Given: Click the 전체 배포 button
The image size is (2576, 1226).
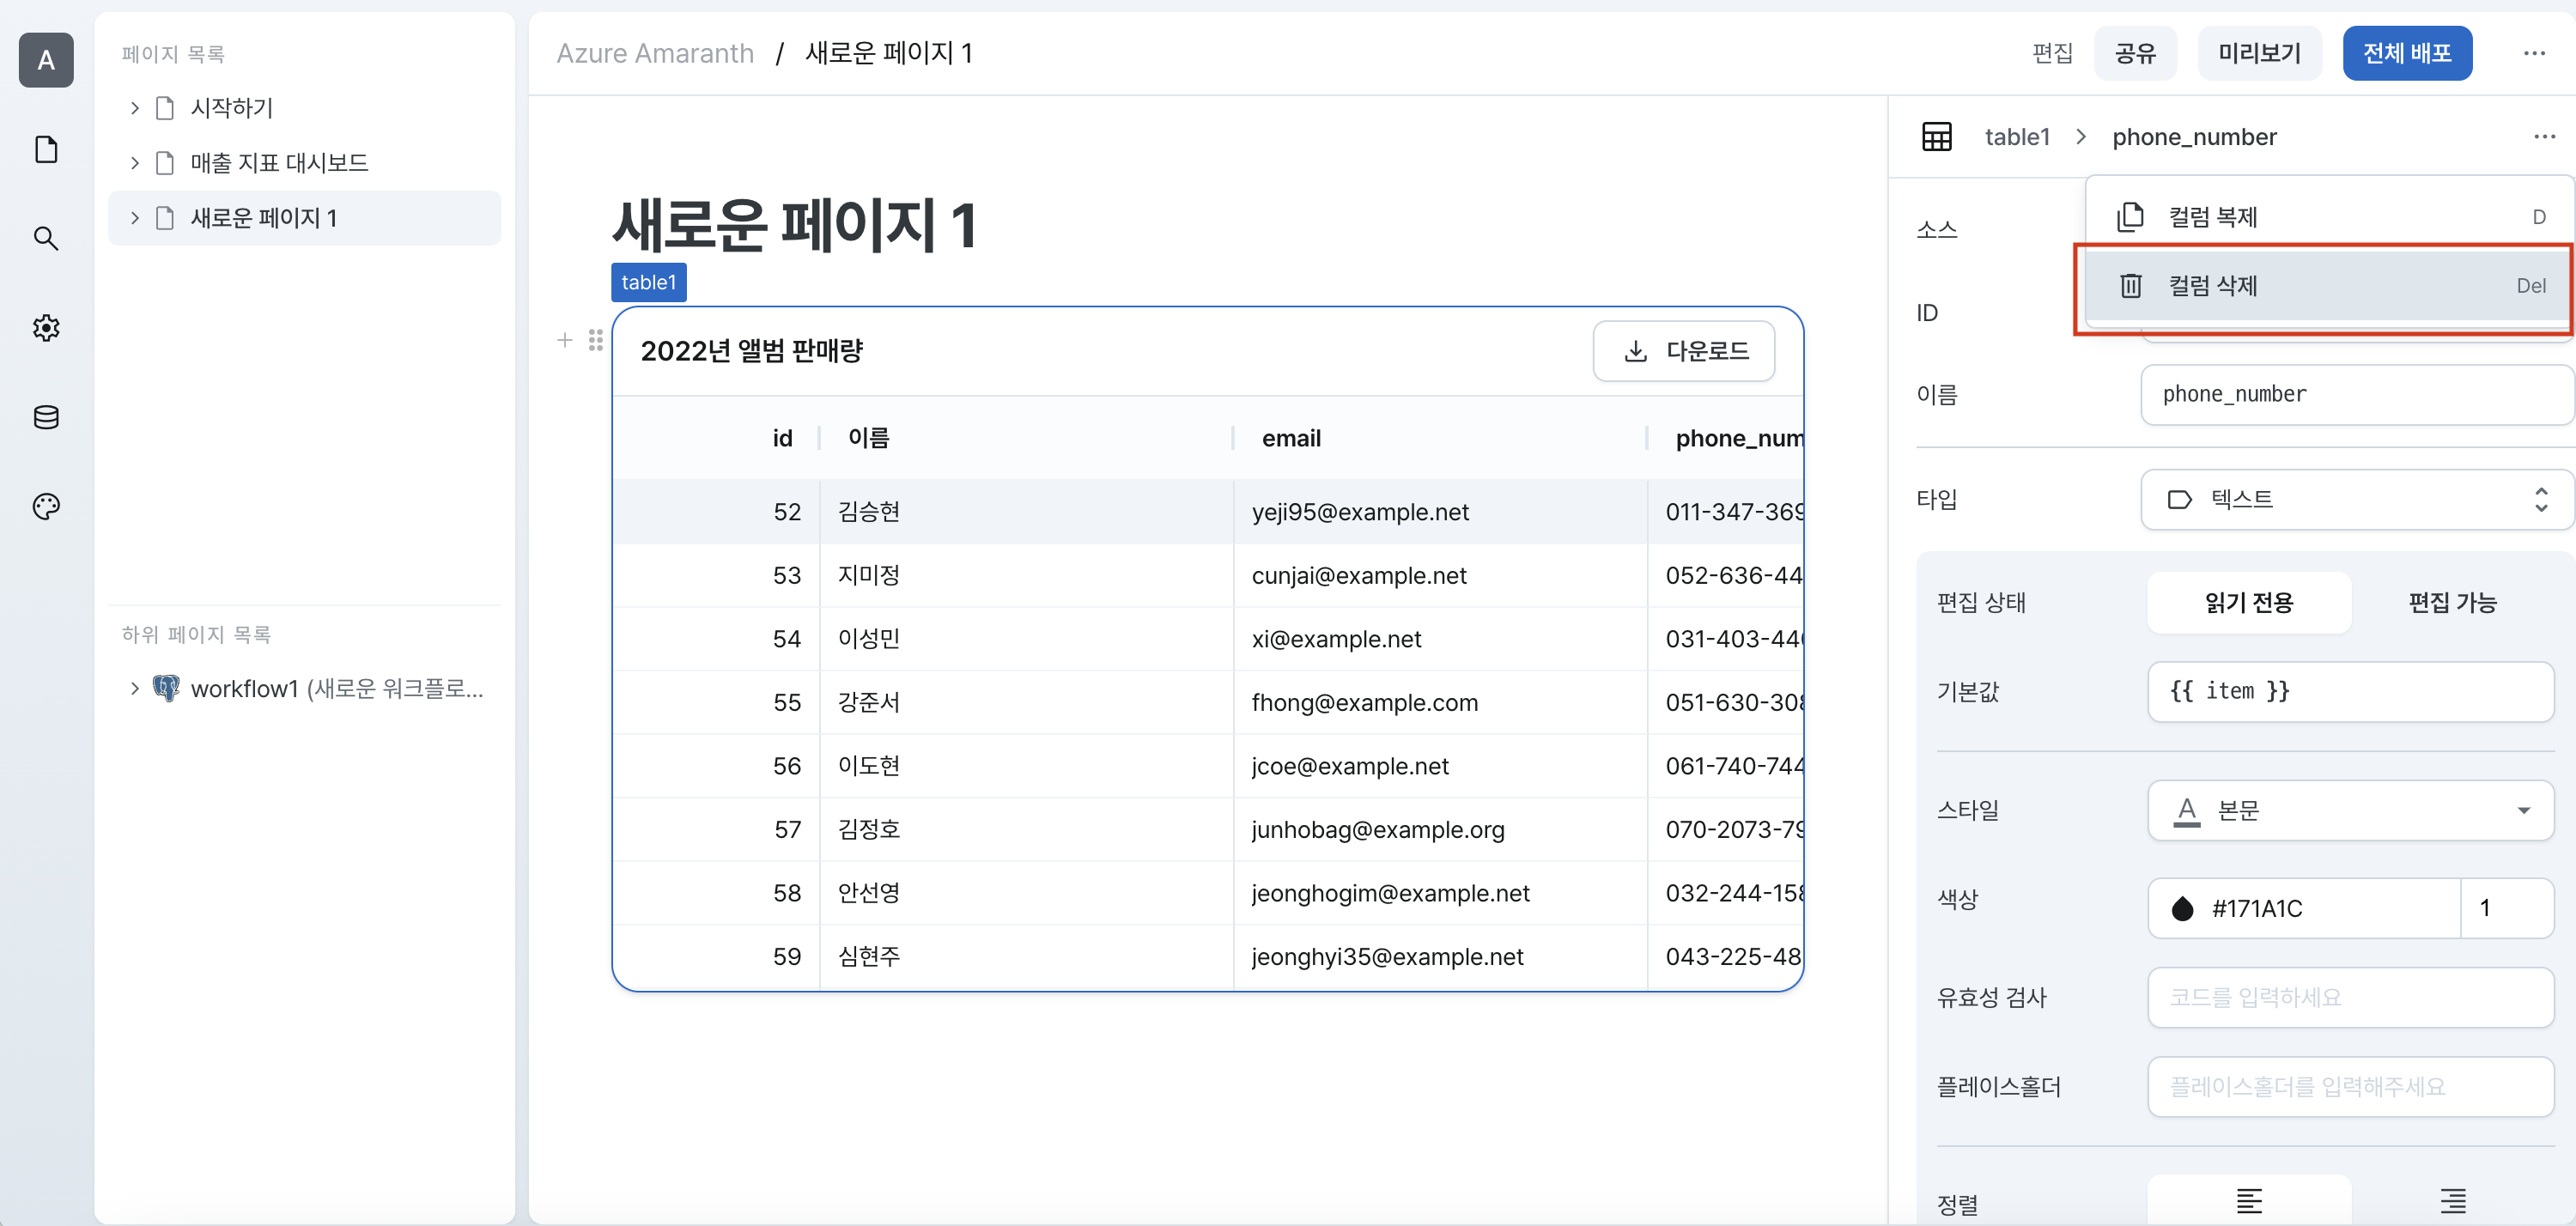Looking at the screenshot, I should point(2407,53).
